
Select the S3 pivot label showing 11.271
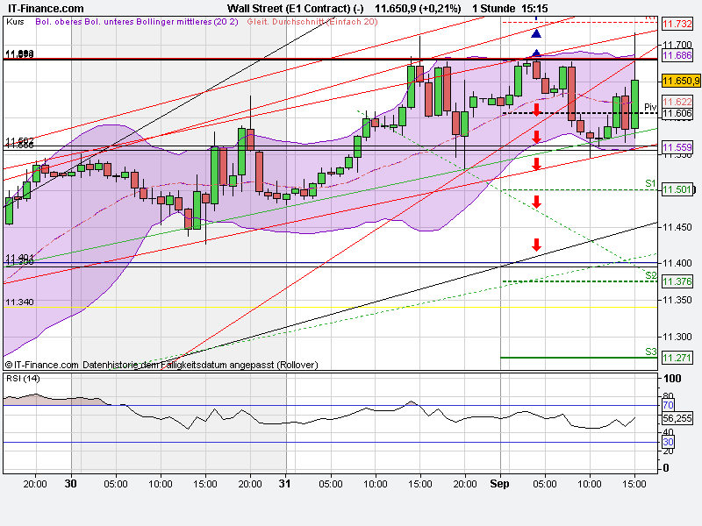coord(677,358)
